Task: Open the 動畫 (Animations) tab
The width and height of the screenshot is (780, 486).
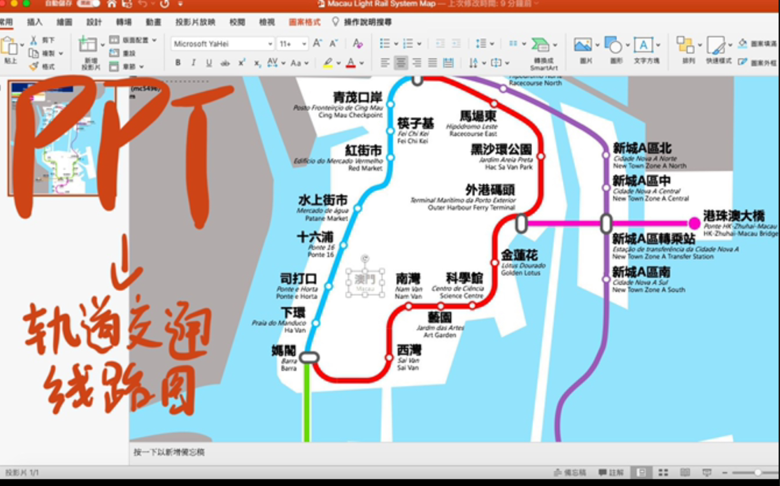Action: 153,22
